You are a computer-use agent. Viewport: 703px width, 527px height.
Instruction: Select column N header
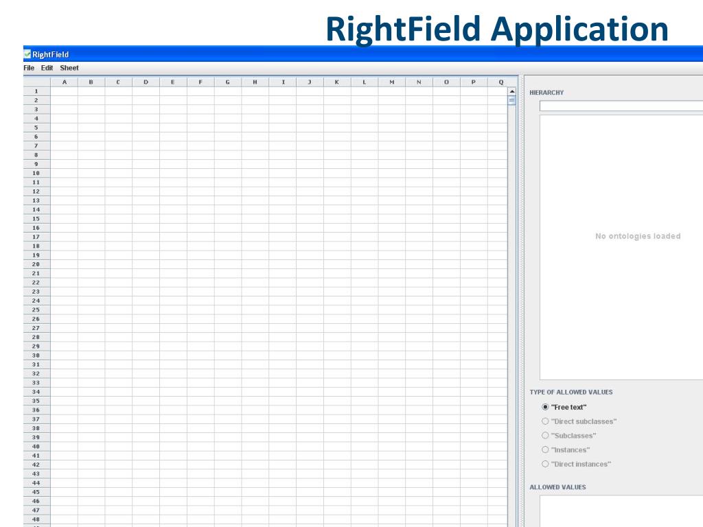coord(419,82)
